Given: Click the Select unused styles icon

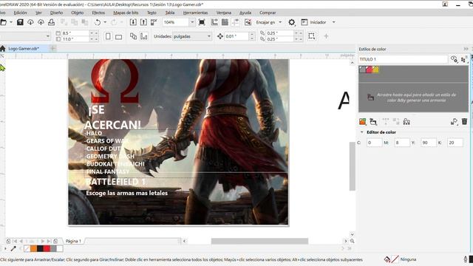Looking at the screenshot, I should tap(406, 121).
